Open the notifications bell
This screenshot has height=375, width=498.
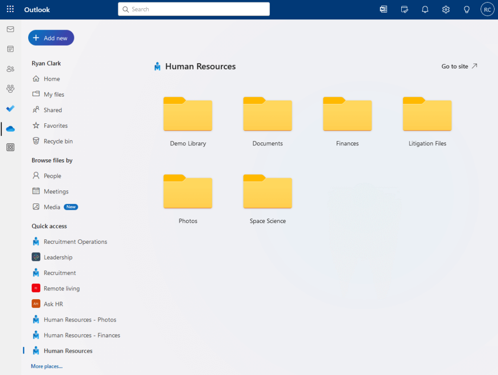pyautogui.click(x=425, y=10)
